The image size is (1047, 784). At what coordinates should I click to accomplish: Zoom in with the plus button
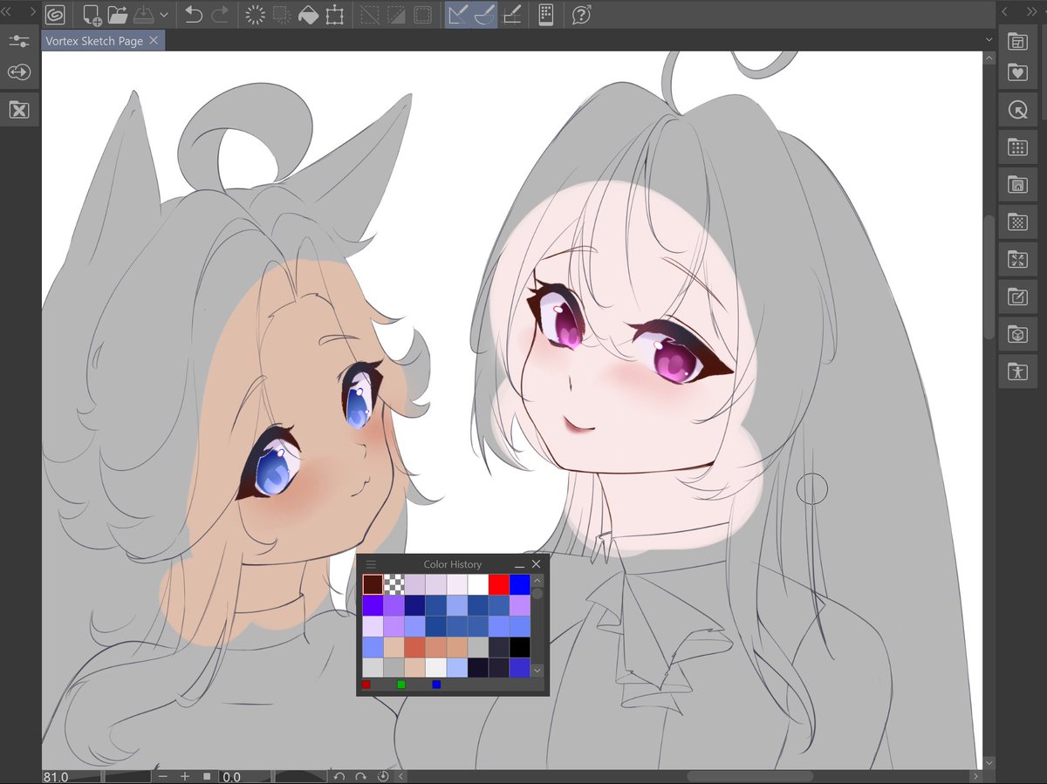tap(185, 776)
